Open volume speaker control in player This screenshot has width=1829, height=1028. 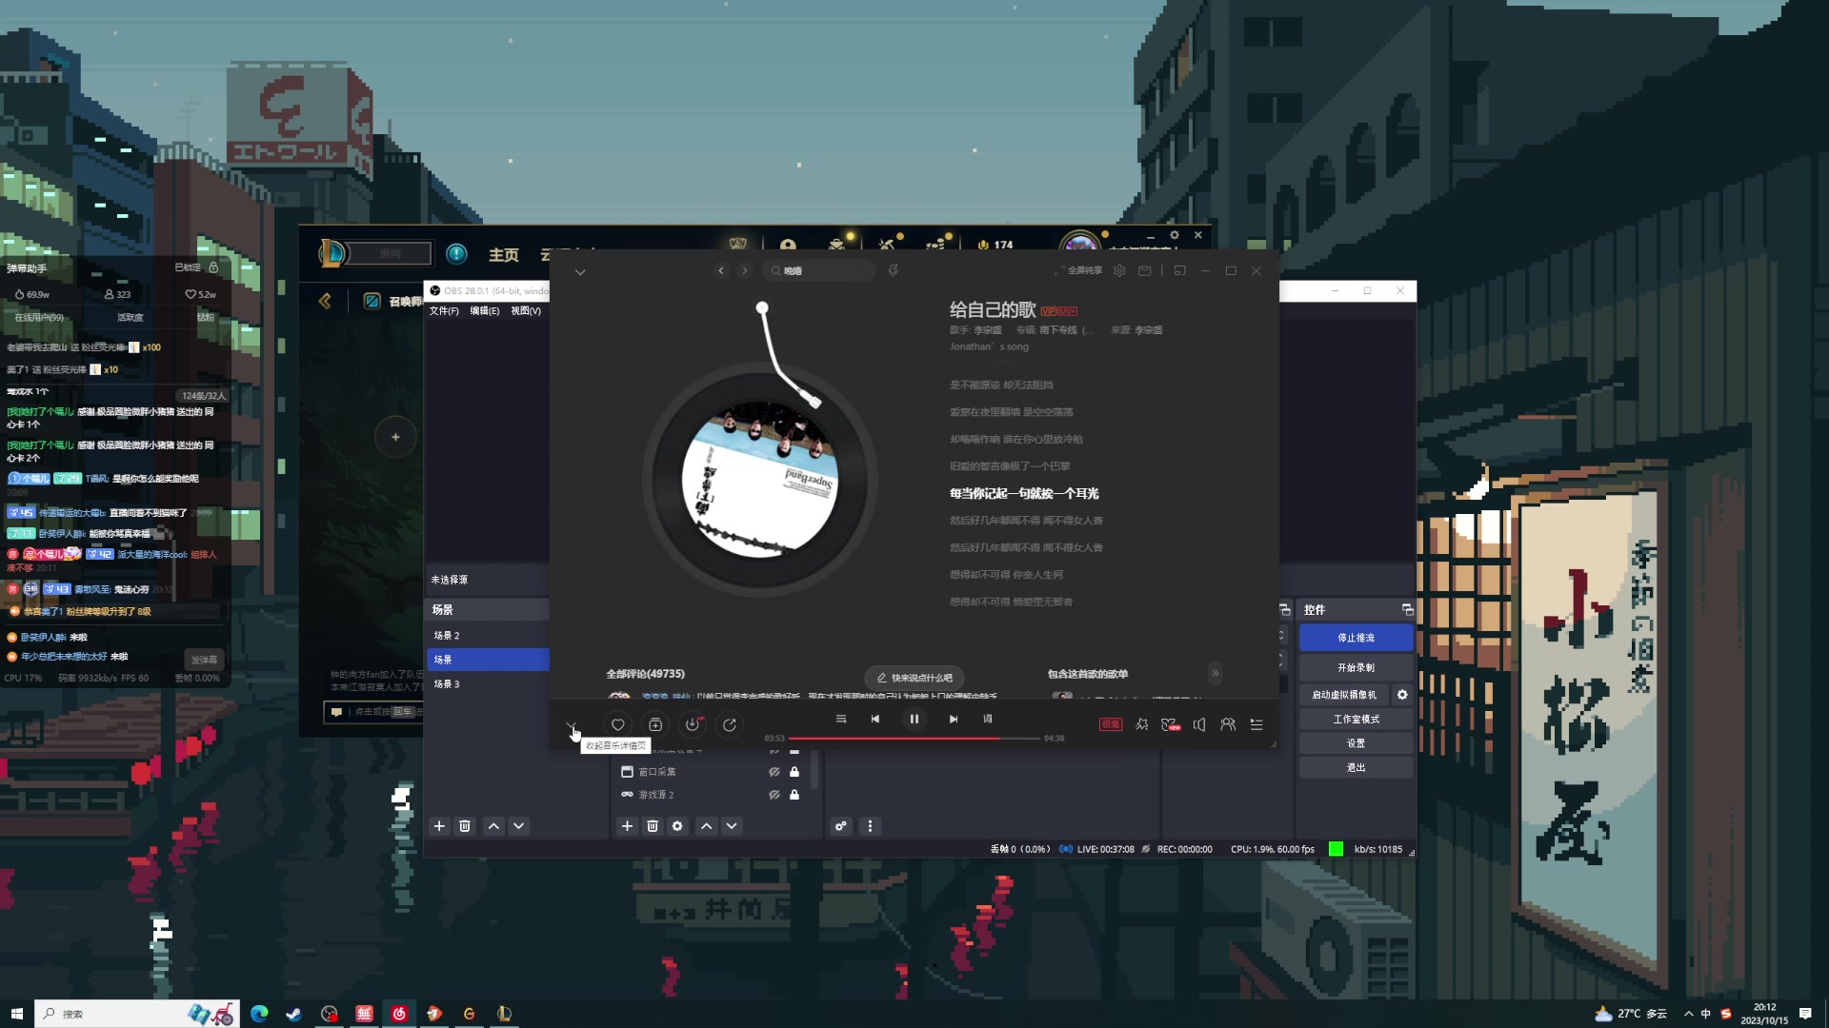point(1199,724)
